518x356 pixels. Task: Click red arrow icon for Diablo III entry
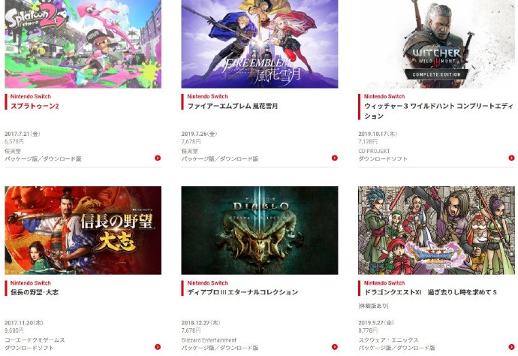pyautogui.click(x=335, y=347)
